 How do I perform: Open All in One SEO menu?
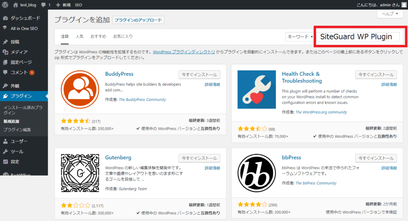tap(24, 28)
